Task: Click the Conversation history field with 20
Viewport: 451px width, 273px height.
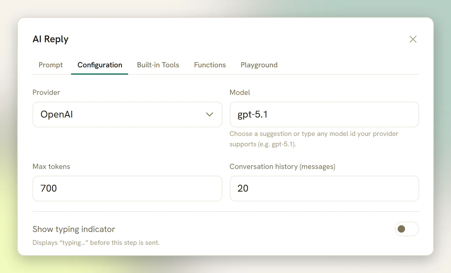Action: pos(324,189)
